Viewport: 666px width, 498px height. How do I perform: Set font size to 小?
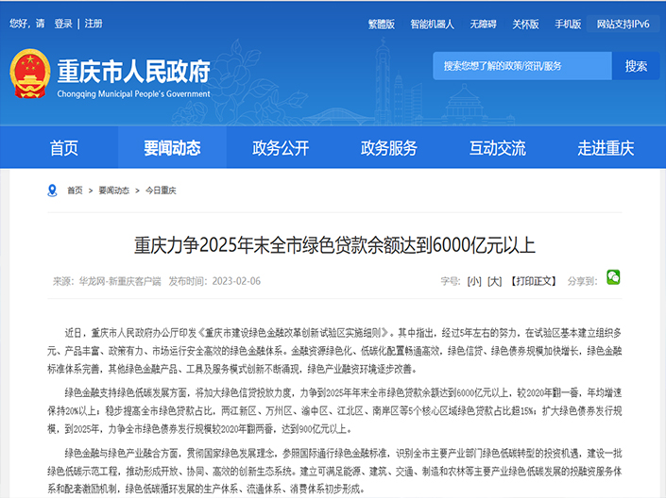coord(473,281)
